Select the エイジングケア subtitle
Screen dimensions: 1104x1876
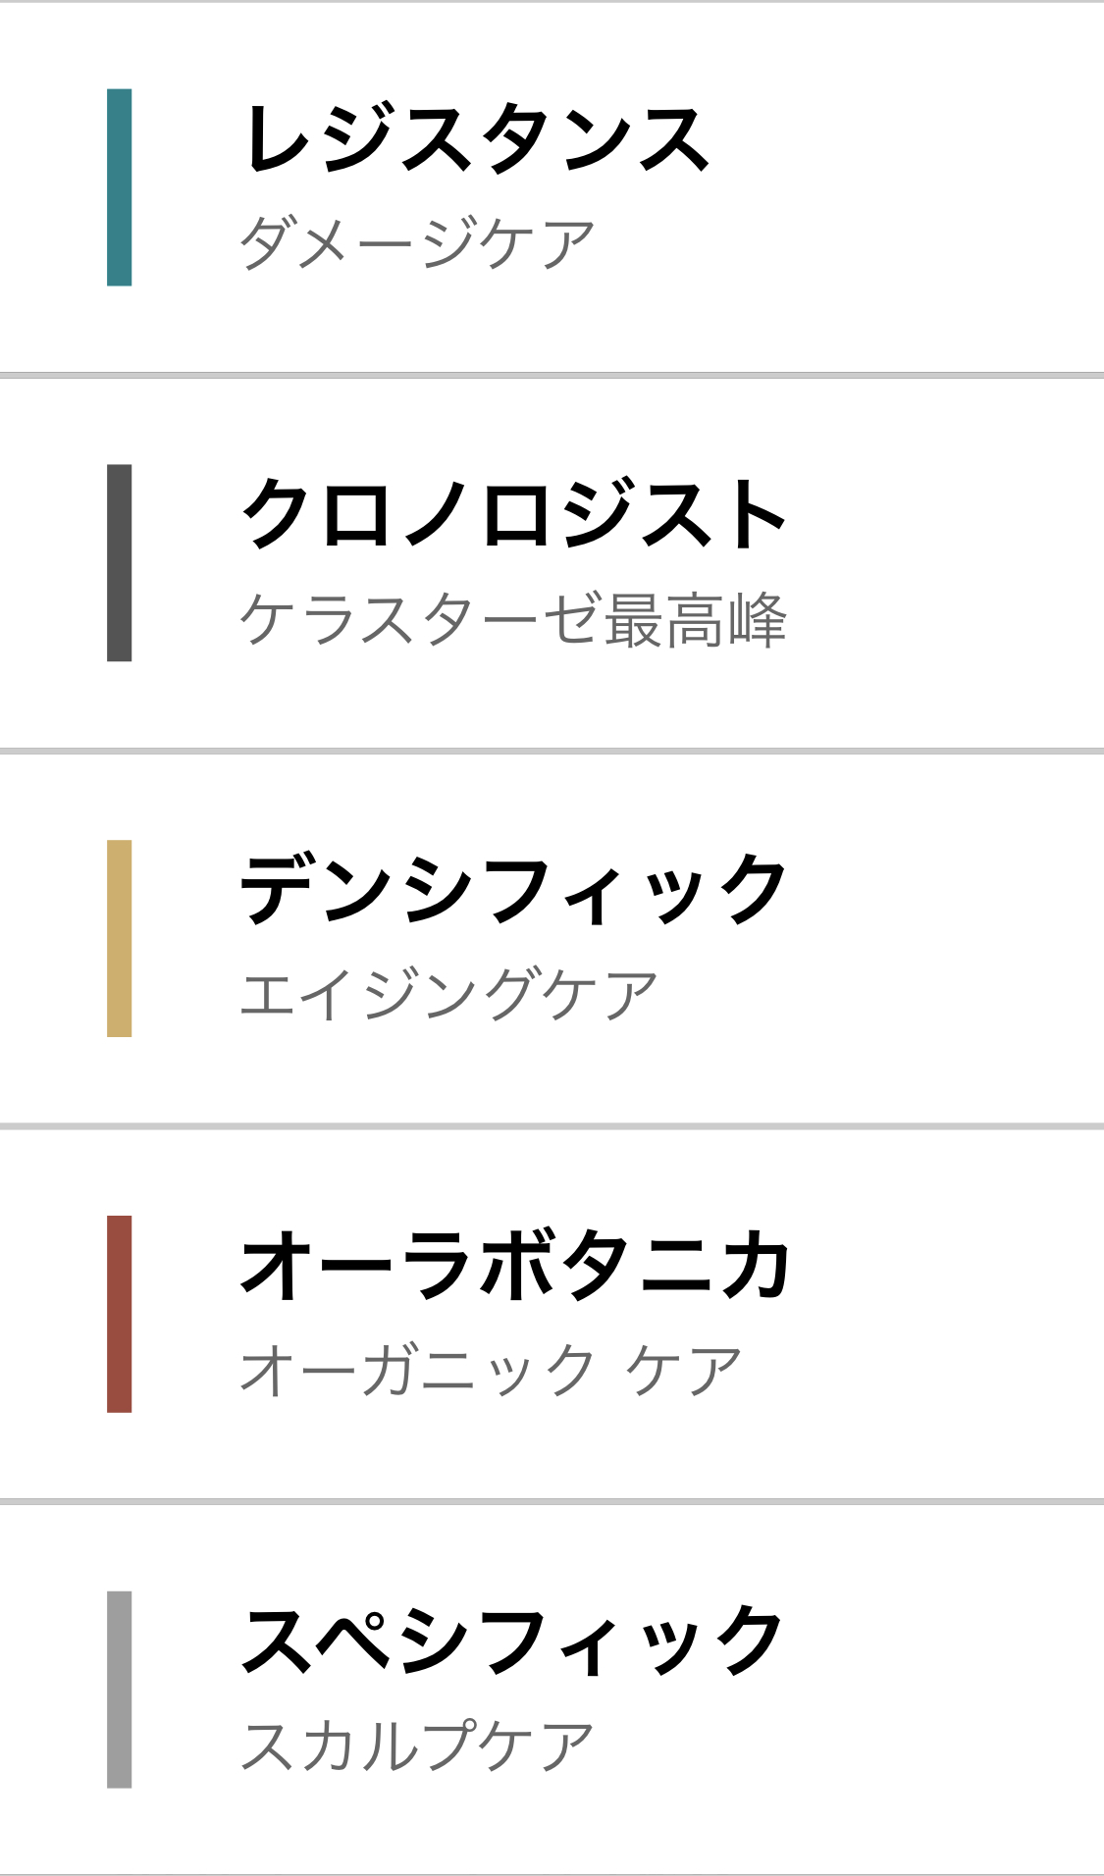[448, 994]
